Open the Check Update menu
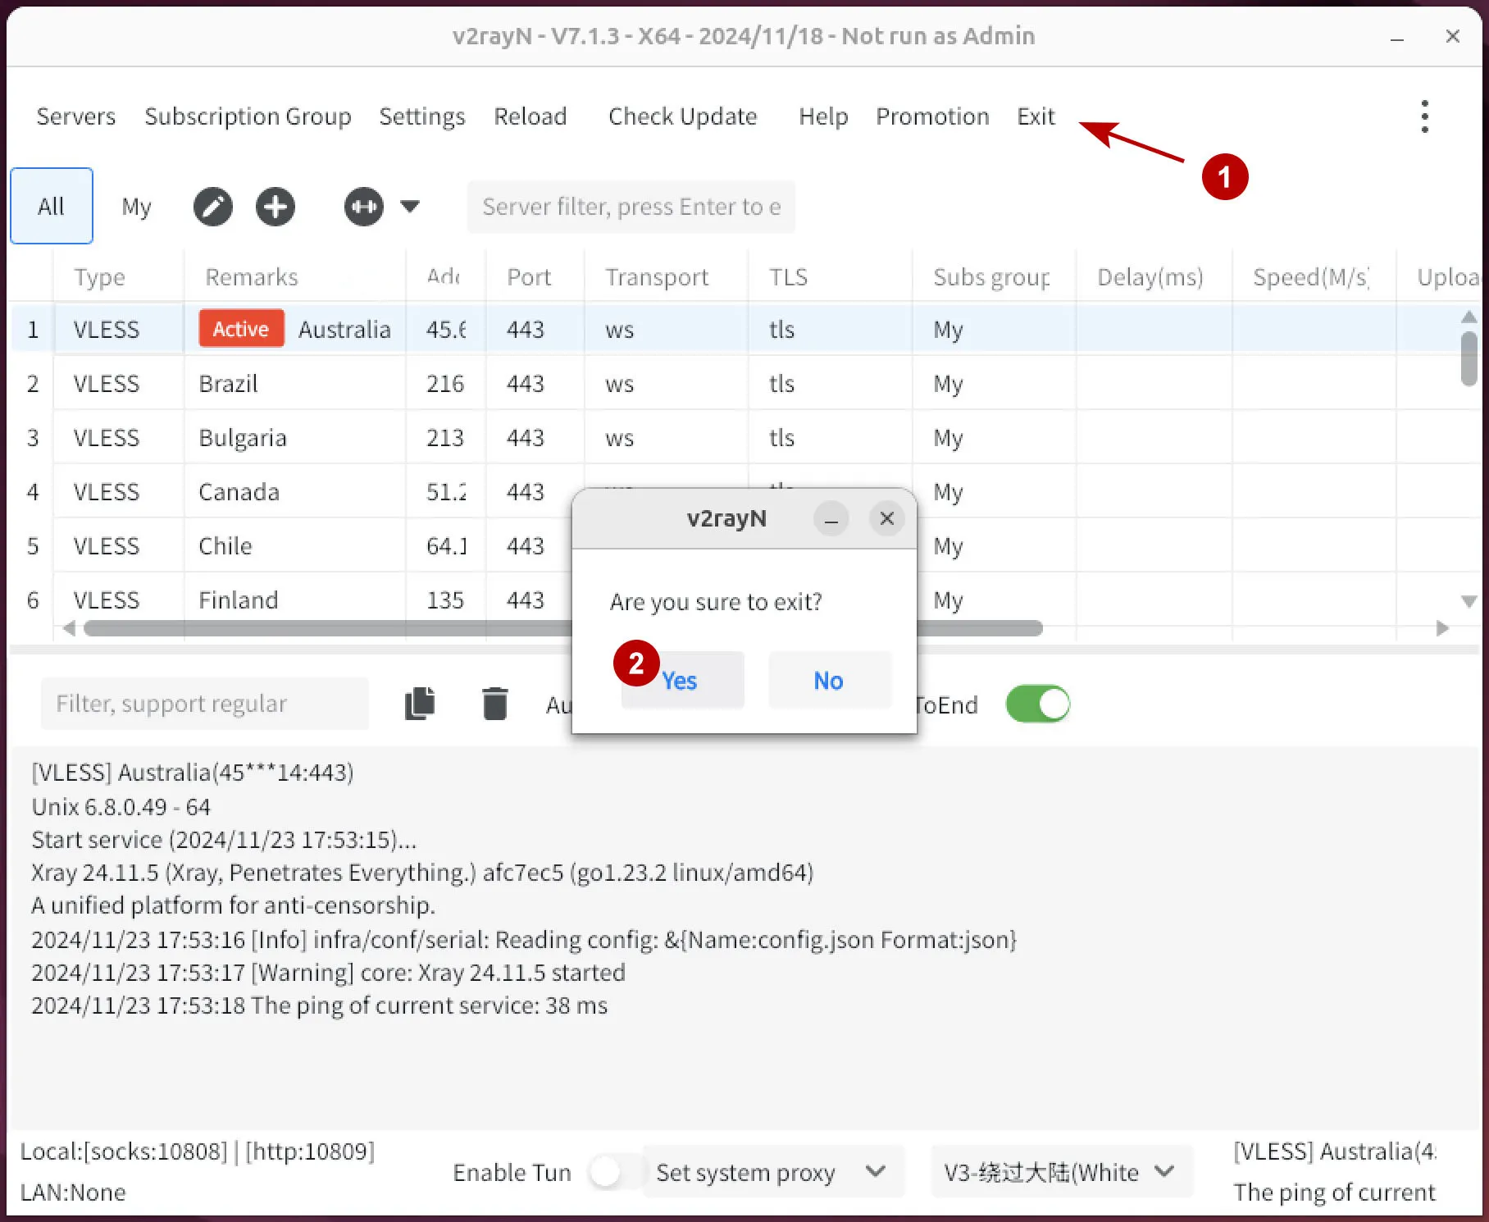 click(x=682, y=116)
